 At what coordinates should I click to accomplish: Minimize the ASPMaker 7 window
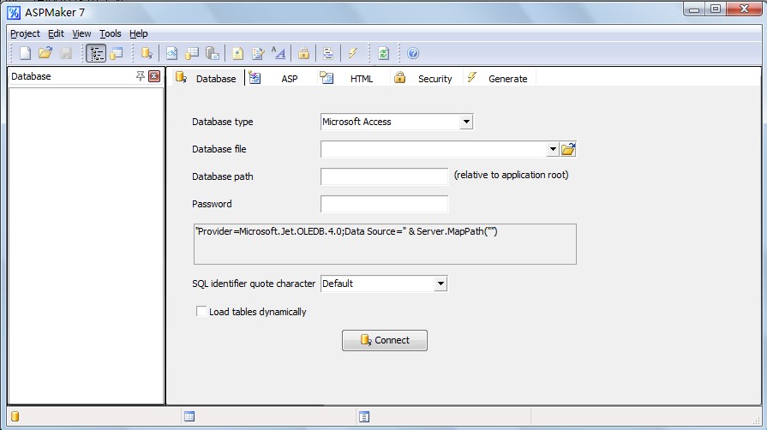[x=693, y=9]
